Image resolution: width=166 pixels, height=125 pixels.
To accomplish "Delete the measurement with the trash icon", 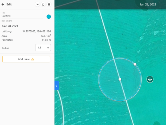I will [49, 4].
